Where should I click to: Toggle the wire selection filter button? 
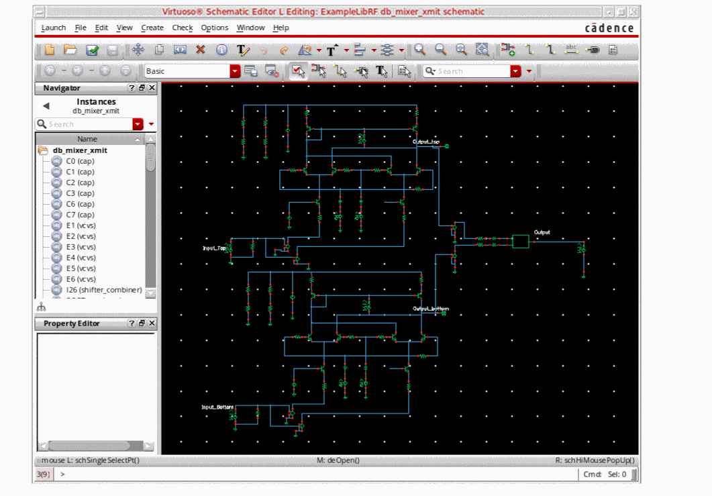click(341, 71)
